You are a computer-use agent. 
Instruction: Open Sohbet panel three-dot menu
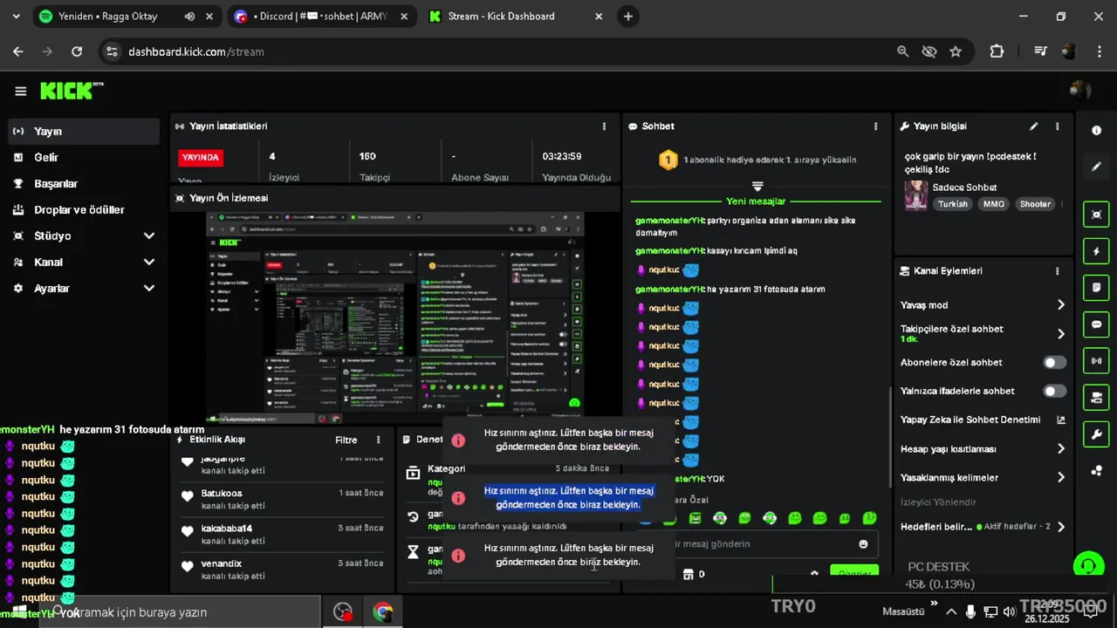pos(876,126)
